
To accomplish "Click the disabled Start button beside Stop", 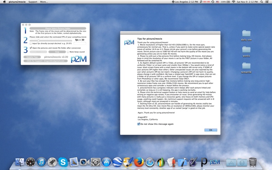I will (38, 52).
